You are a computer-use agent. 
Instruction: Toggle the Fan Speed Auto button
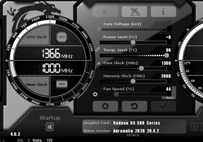(170, 98)
